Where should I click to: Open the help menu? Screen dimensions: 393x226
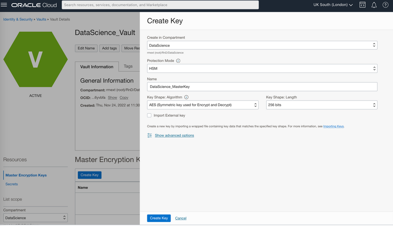pos(386,5)
